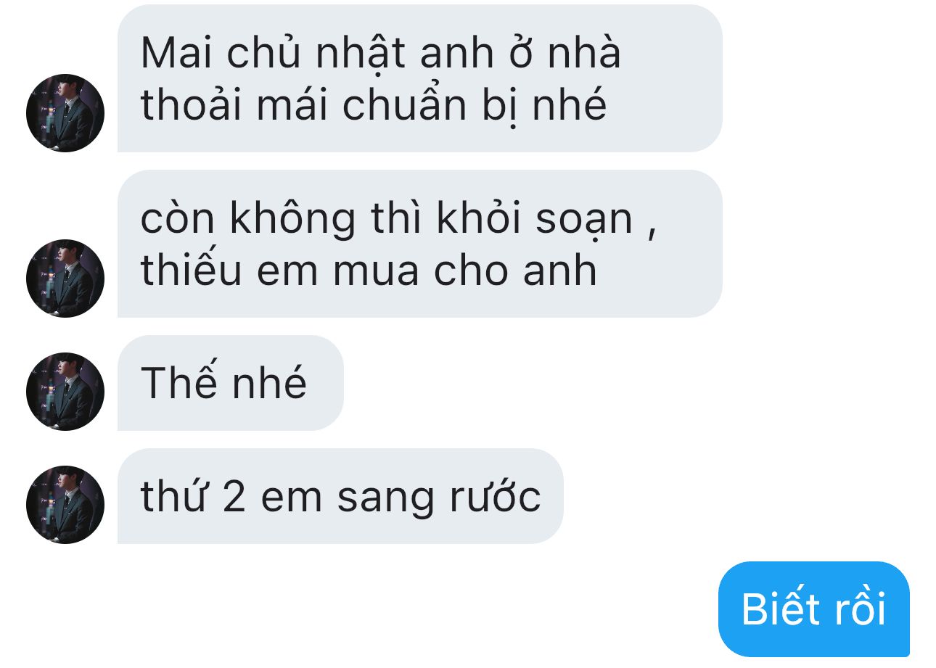Tap avatar next to "còn không thì khỏi soạn"
The width and height of the screenshot is (936, 668).
[x=65, y=279]
